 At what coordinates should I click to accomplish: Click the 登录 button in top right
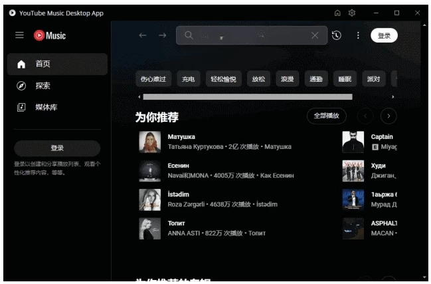tap(384, 36)
